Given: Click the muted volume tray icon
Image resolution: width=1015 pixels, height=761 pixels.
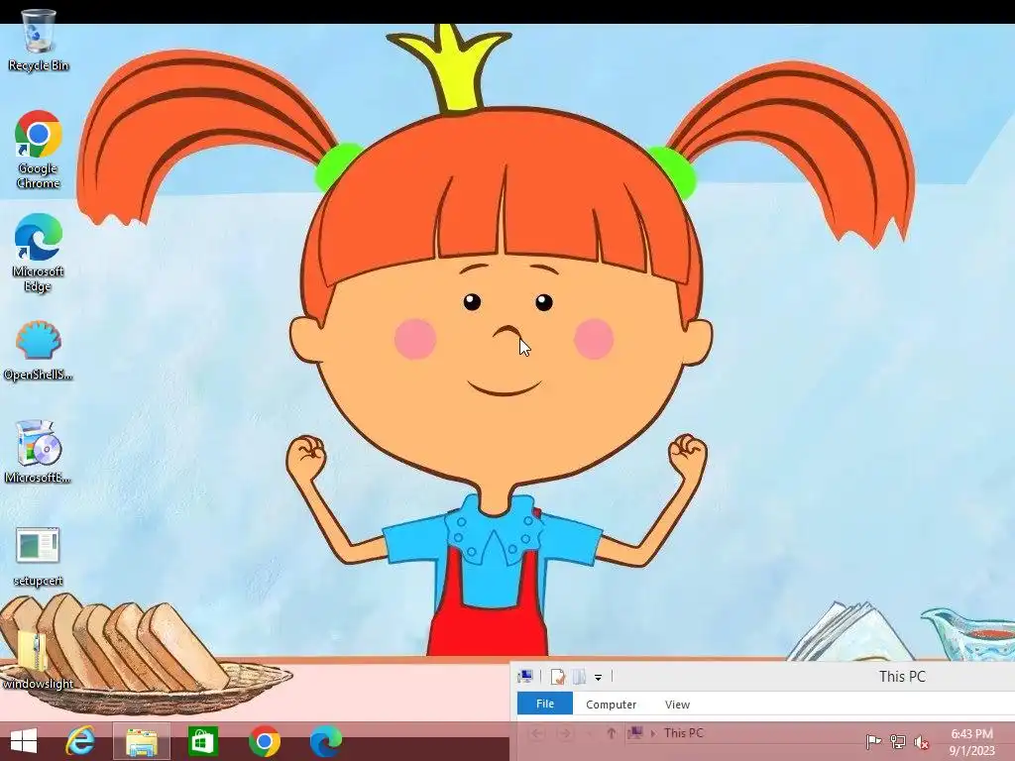Looking at the screenshot, I should [x=922, y=741].
